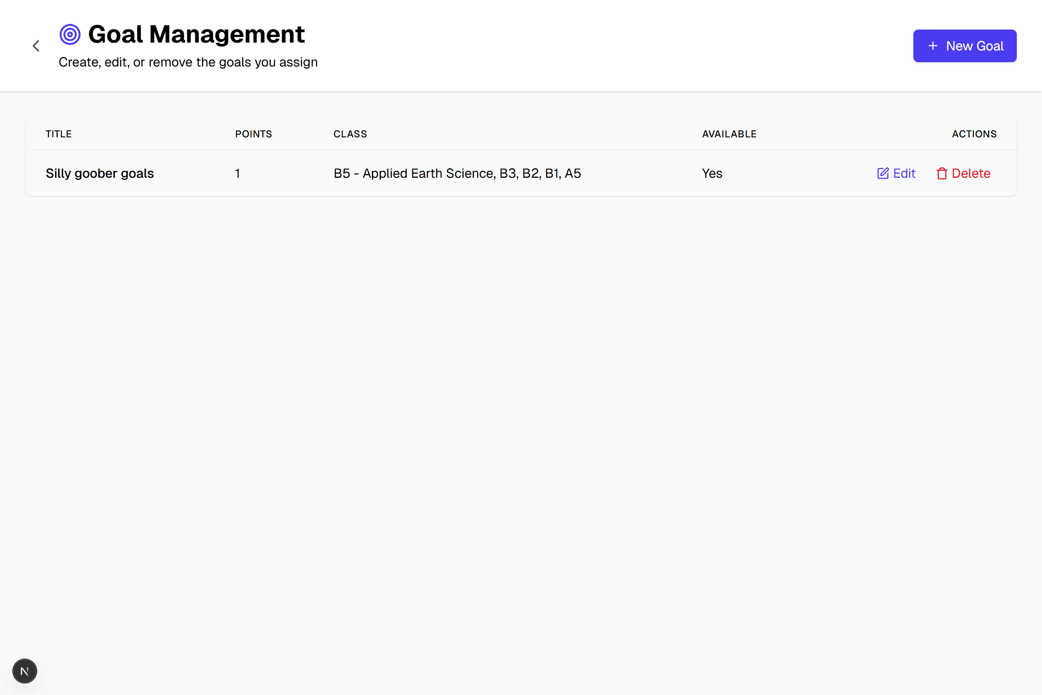The image size is (1042, 695).
Task: Click the AVAILABLE column header
Action: tap(729, 133)
